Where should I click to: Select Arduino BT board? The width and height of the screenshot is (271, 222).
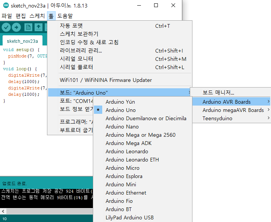(x=142, y=209)
